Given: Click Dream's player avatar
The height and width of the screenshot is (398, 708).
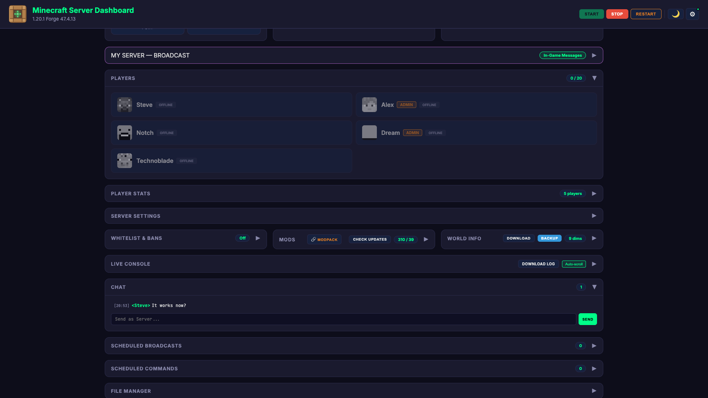Looking at the screenshot, I should 369,133.
